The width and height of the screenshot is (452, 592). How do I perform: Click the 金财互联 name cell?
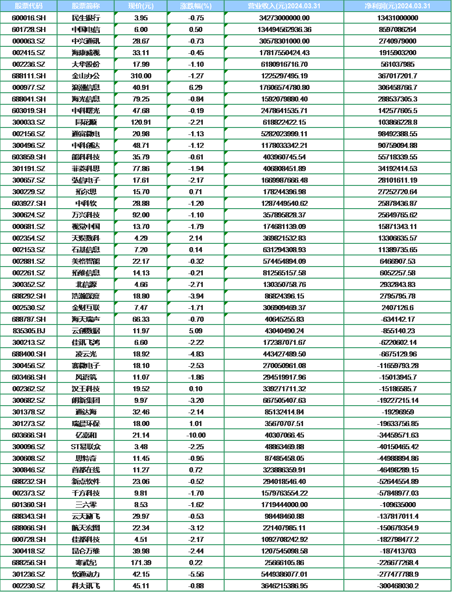(x=86, y=307)
